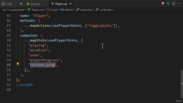The image size is (183, 103).
Task: Click usePlayerStore on line 50
Action: [63, 40]
